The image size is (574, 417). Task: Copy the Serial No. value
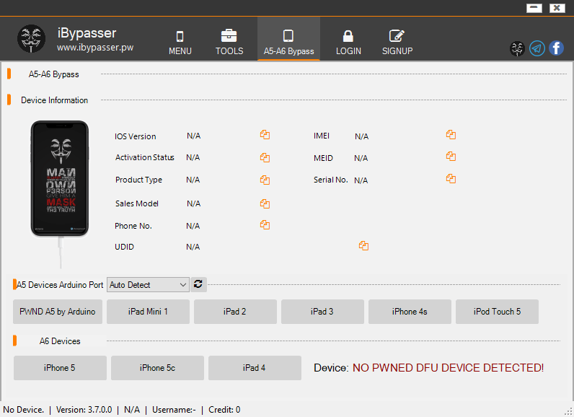(451, 179)
